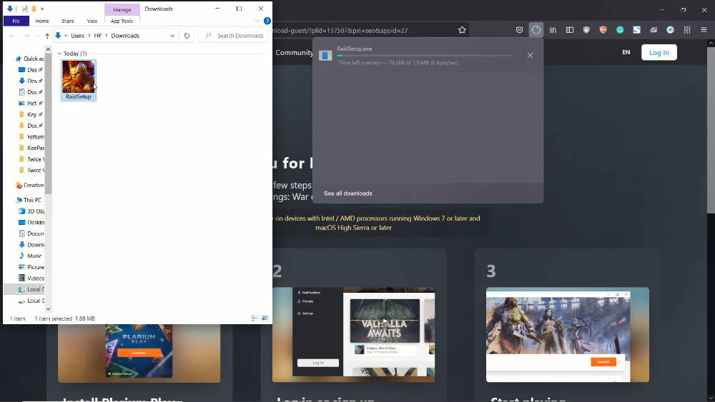Viewport: 715px width, 402px height.
Task: Click the Manage contextual tab
Action: (122, 9)
